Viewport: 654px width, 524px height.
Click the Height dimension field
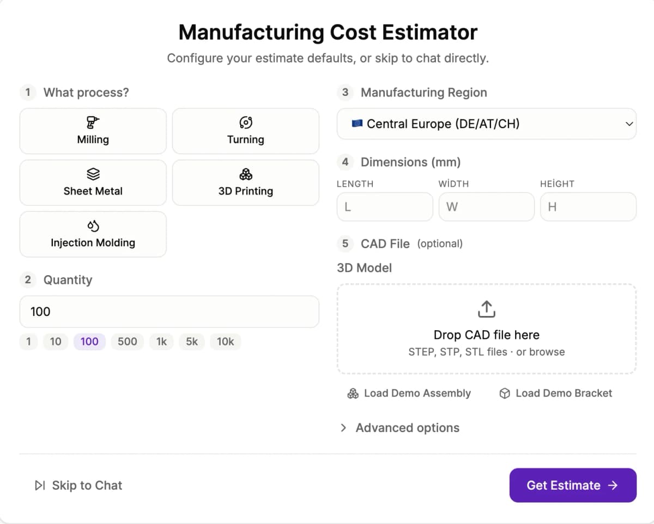(588, 206)
